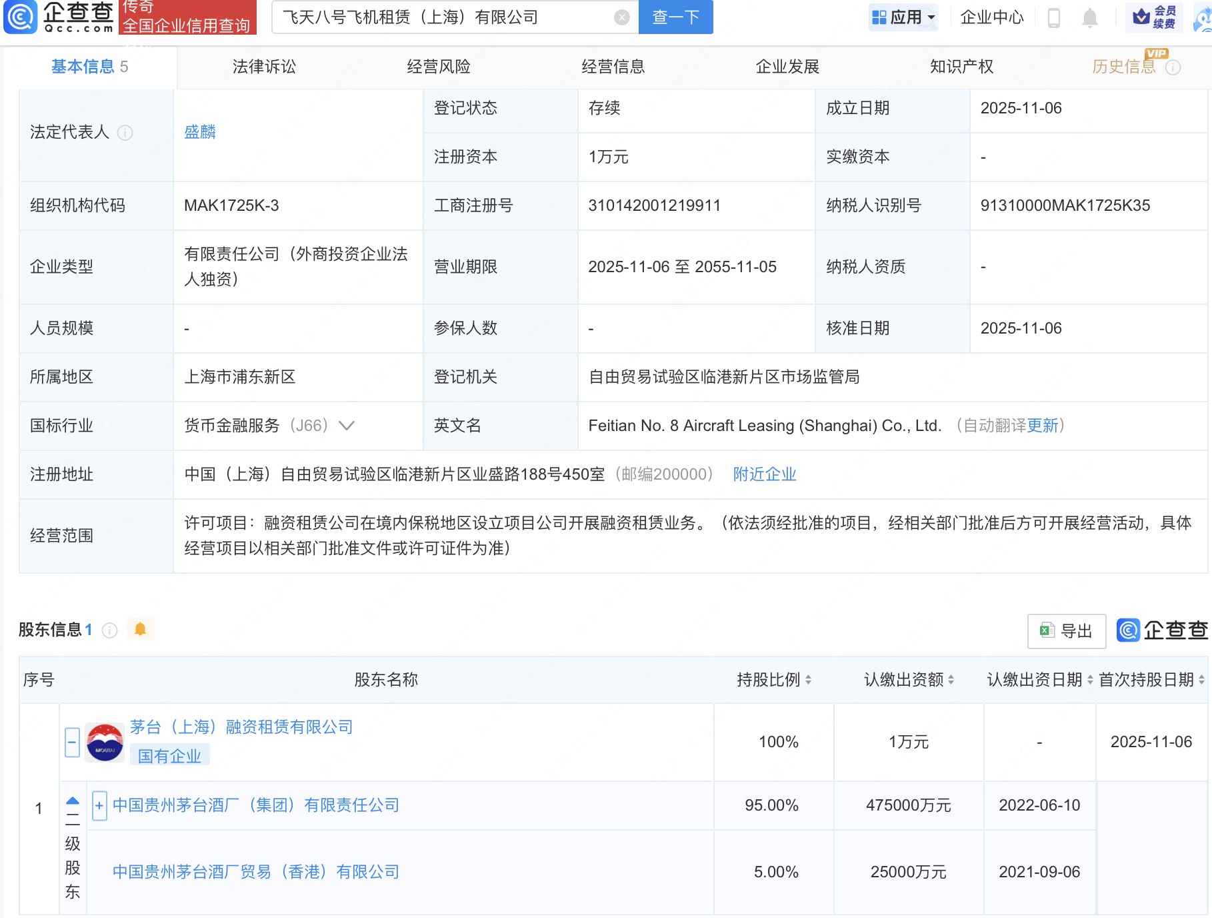Expand 中国贵州茅台酒厂（集团） shareholder row
Image resolution: width=1212 pixels, height=918 pixels.
pos(99,806)
